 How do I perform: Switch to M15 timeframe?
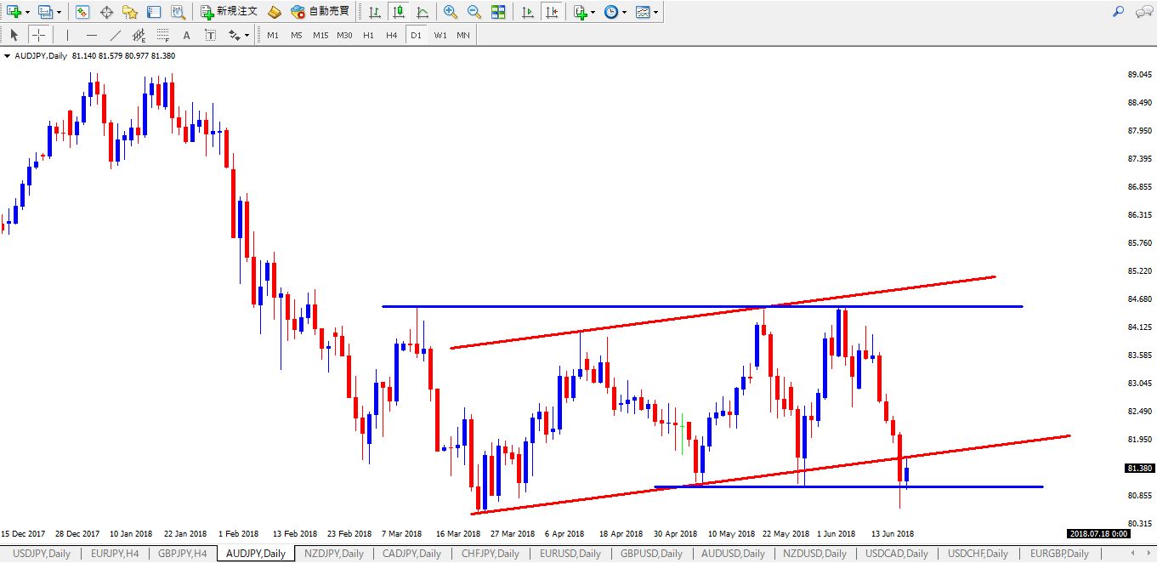(320, 35)
